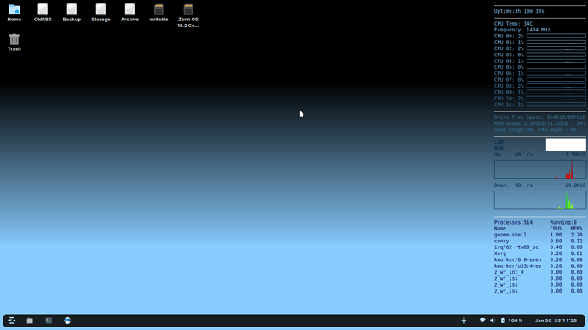
Task: Launch the Files app from taskbar
Action: [x=30, y=321]
